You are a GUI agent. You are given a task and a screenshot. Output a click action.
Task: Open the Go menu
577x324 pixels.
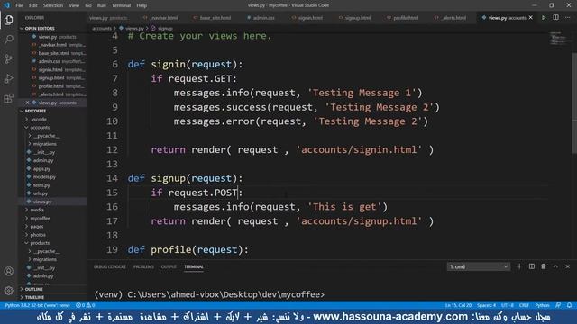pyautogui.click(x=88, y=5)
